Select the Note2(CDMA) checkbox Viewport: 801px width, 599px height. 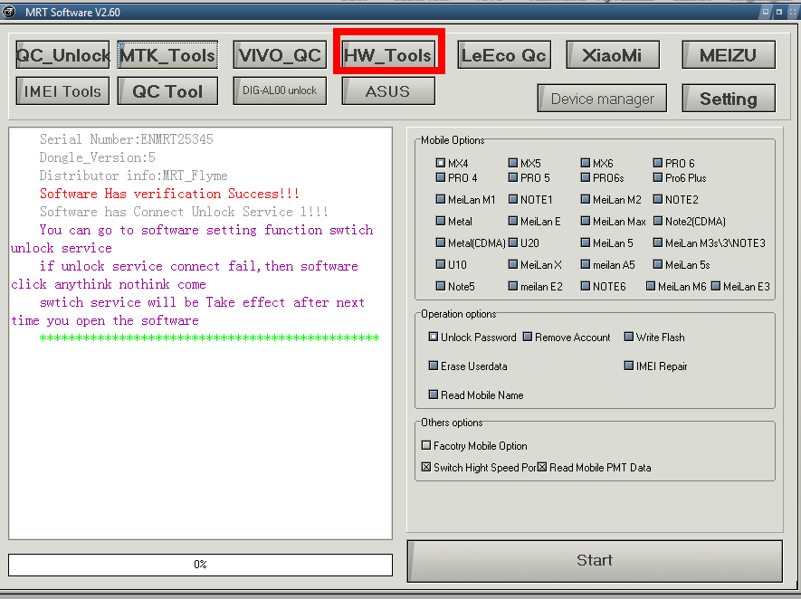point(658,221)
